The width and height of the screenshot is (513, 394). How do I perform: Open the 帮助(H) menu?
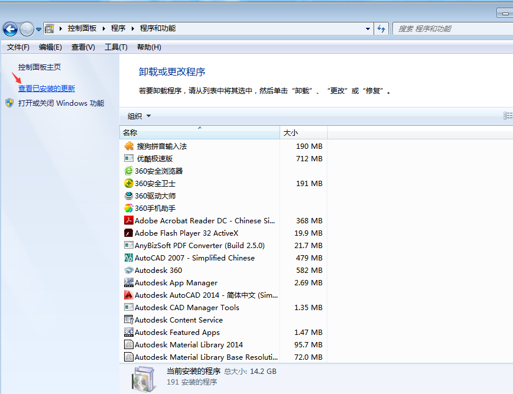149,47
